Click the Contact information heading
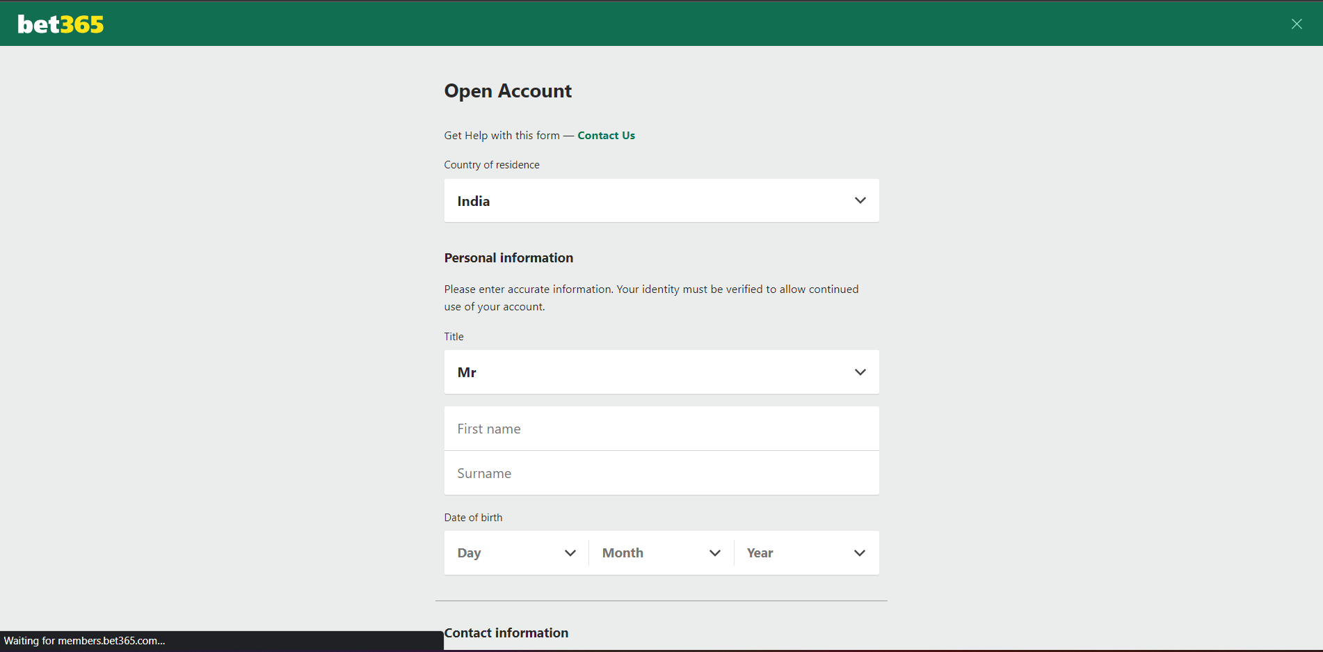 (506, 633)
